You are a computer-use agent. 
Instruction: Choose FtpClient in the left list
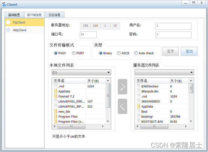coord(25,23)
